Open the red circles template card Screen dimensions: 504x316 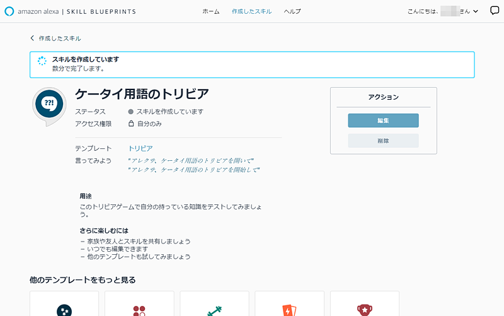(139, 303)
